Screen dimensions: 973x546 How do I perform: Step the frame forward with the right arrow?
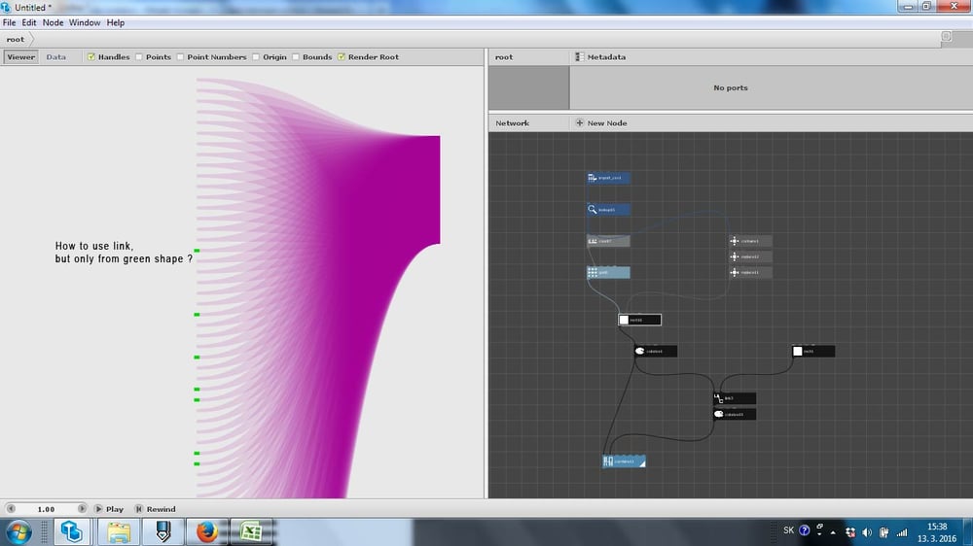point(82,509)
